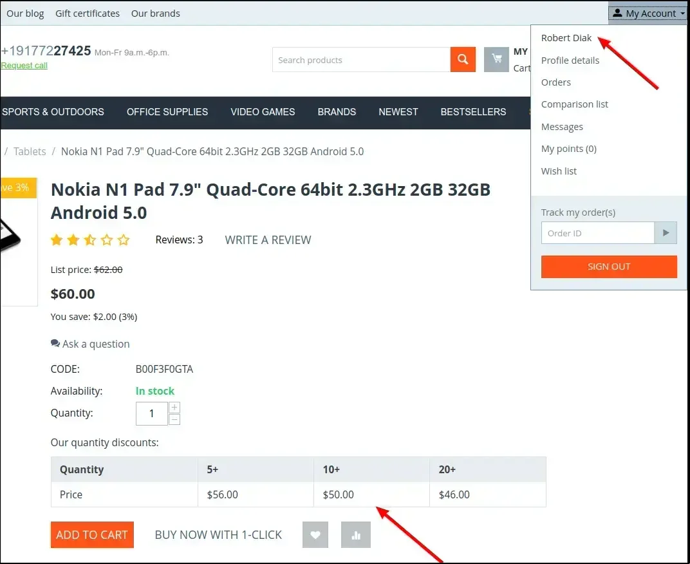The width and height of the screenshot is (690, 564).
Task: Submit order ID with the arrow button
Action: [666, 233]
